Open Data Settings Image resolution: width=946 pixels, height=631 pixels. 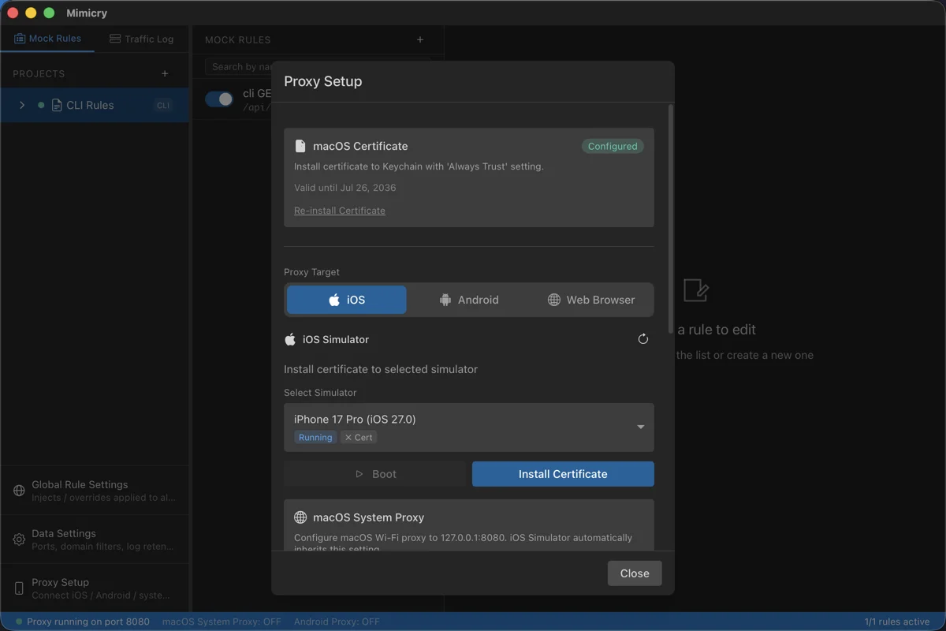click(95, 540)
